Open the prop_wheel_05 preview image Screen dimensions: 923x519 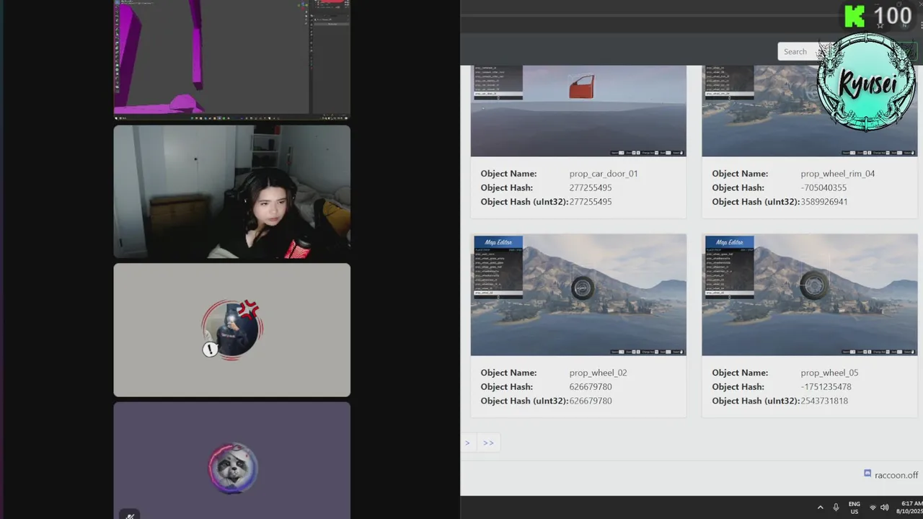tap(810, 295)
